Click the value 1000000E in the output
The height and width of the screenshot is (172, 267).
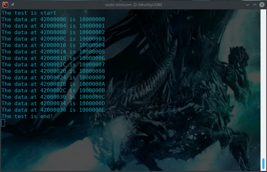point(92,110)
